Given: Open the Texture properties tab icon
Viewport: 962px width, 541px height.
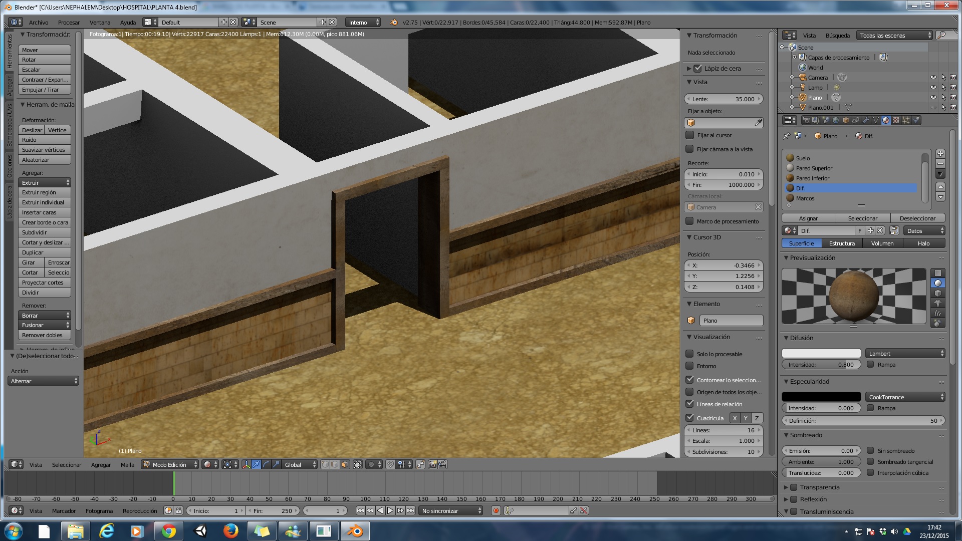Looking at the screenshot, I should click(x=896, y=120).
